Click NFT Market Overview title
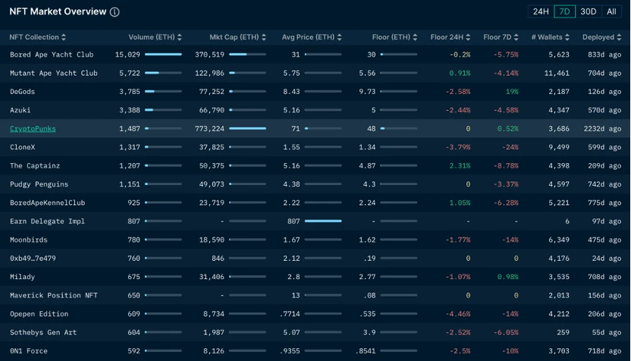The height and width of the screenshot is (361, 631). [x=58, y=11]
